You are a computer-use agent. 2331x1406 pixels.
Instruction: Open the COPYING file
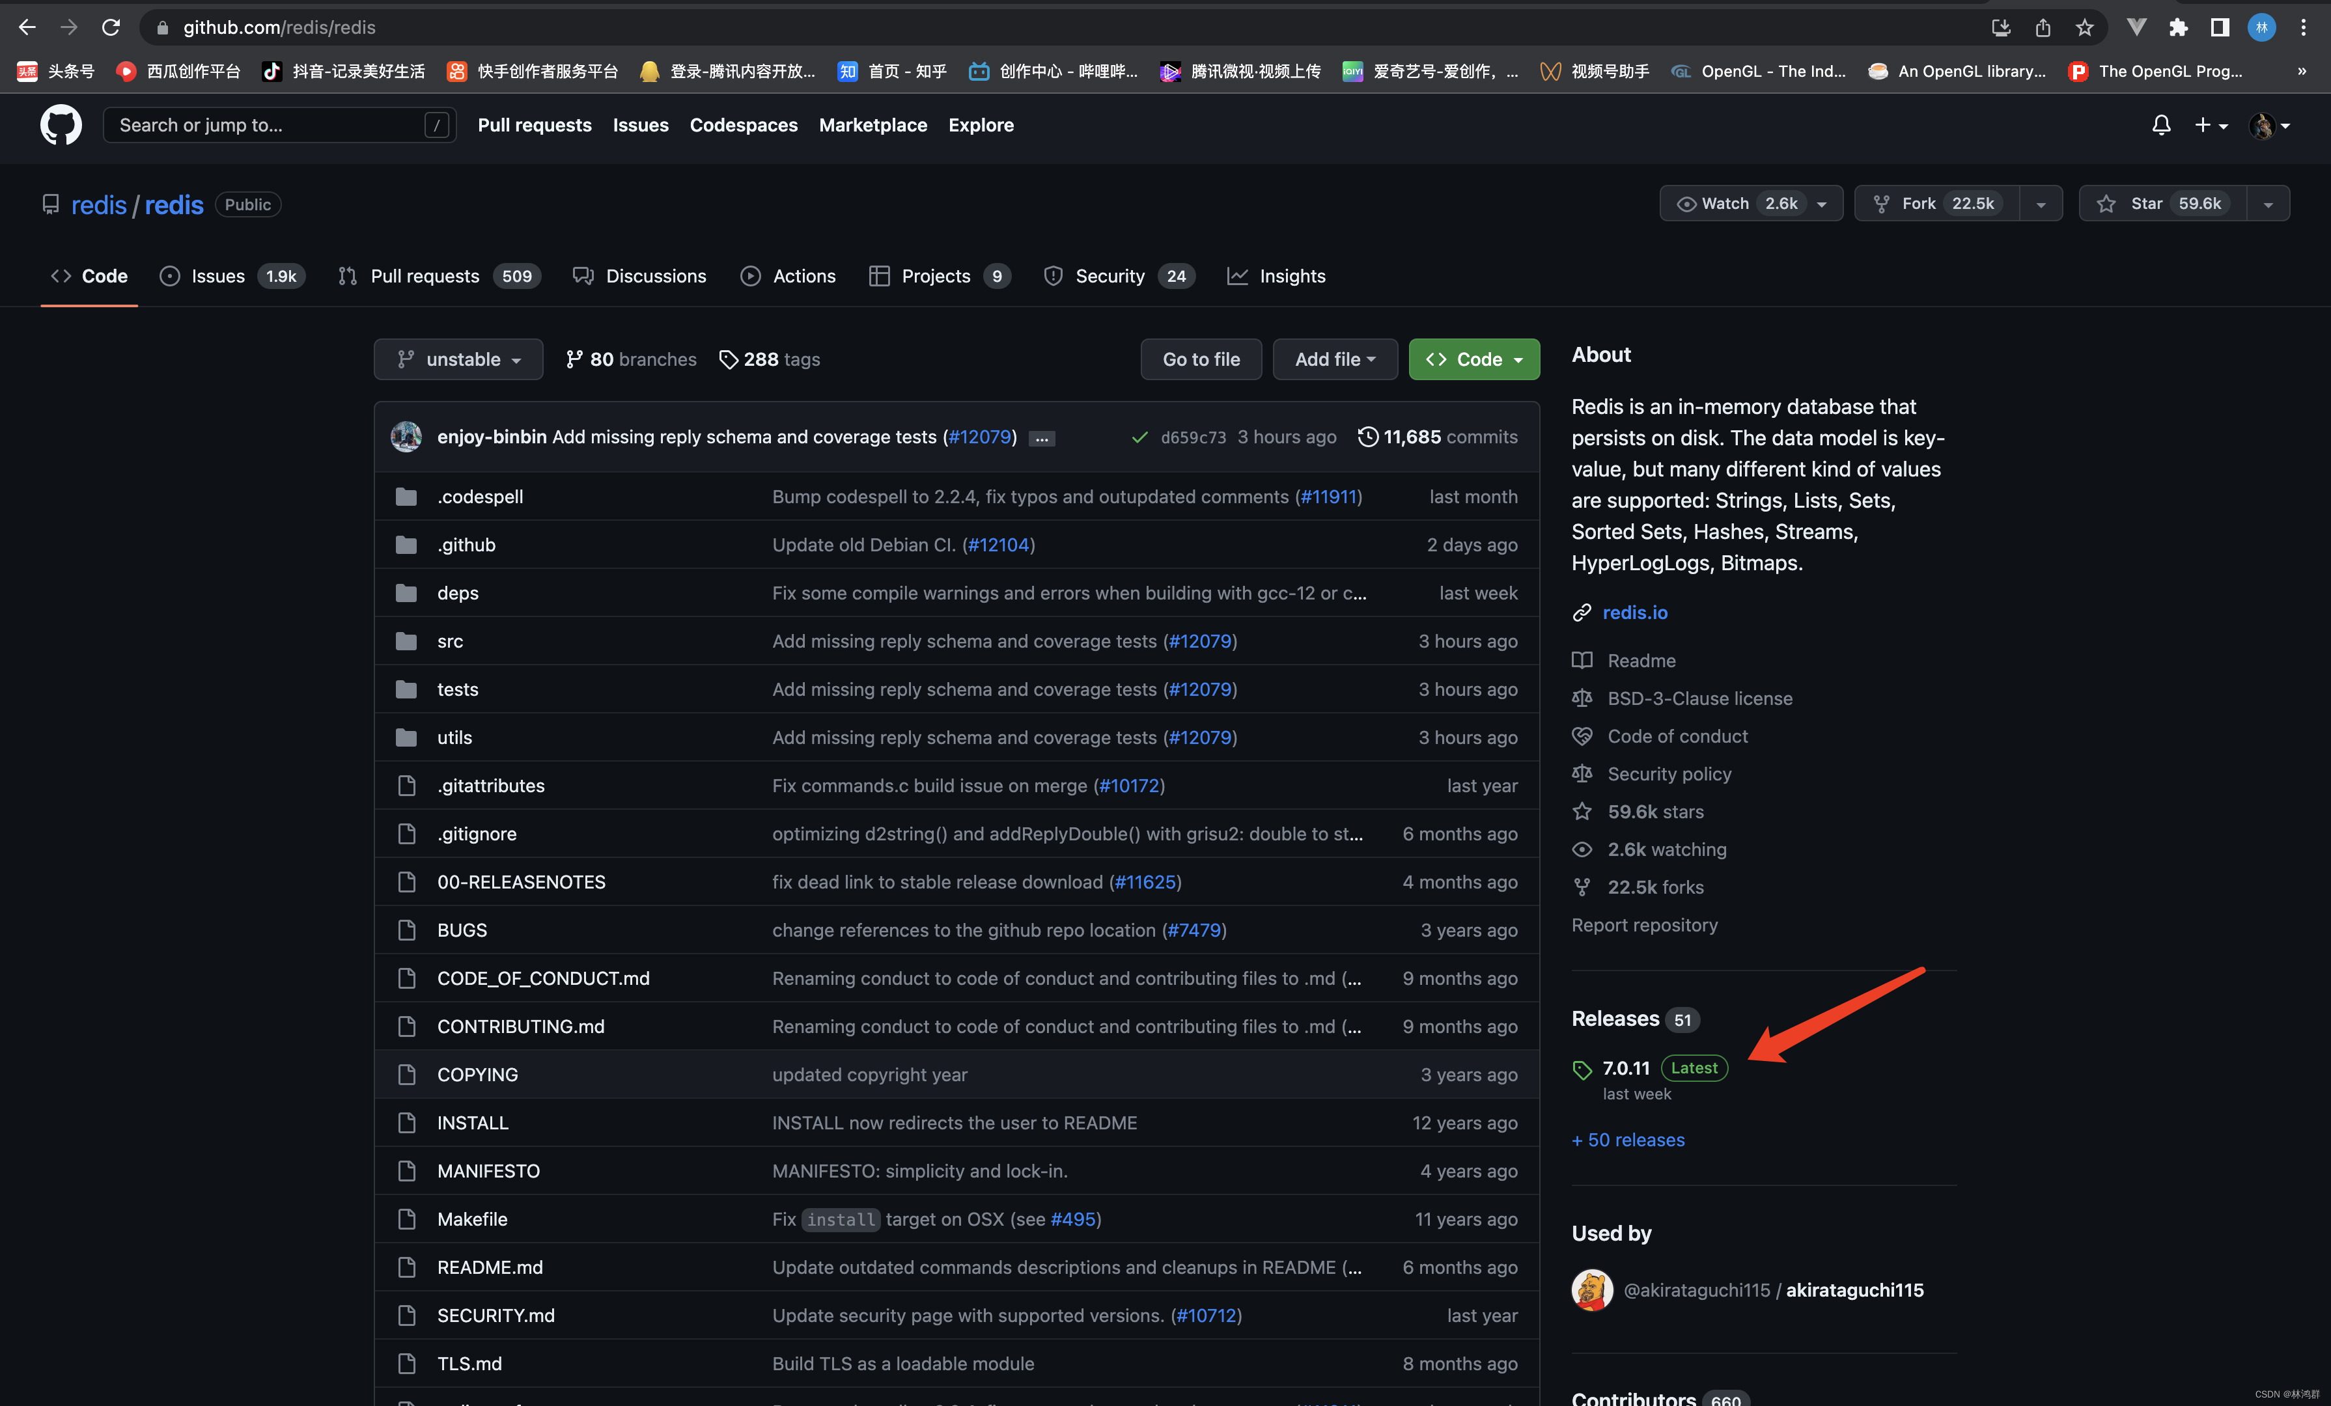[x=478, y=1074]
